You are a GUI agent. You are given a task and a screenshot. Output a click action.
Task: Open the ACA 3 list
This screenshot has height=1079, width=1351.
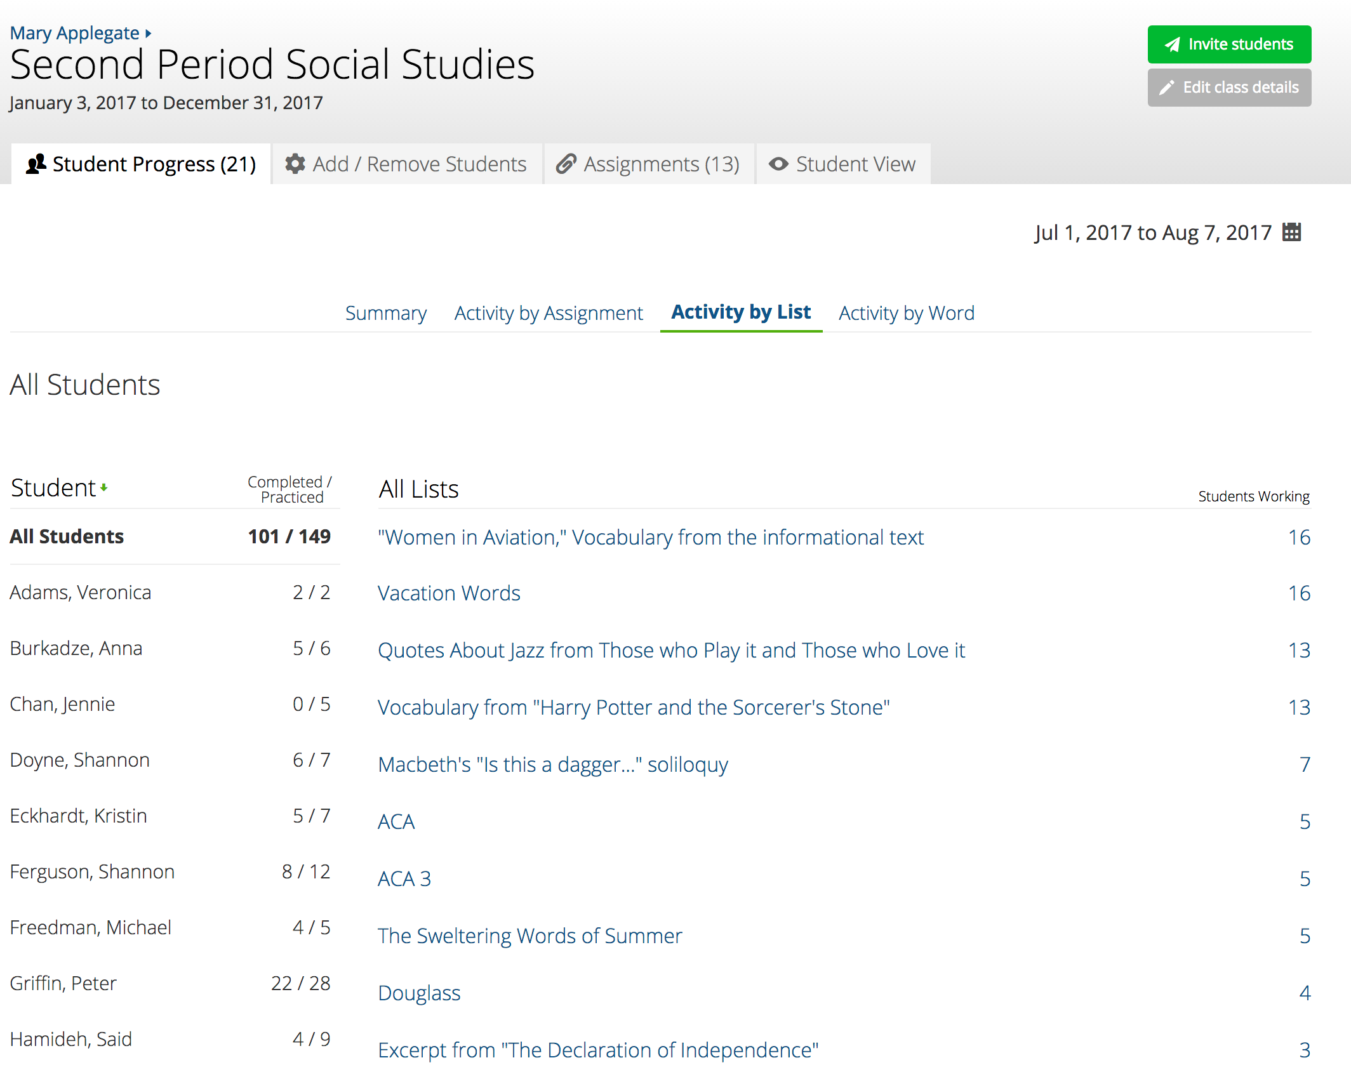point(404,878)
